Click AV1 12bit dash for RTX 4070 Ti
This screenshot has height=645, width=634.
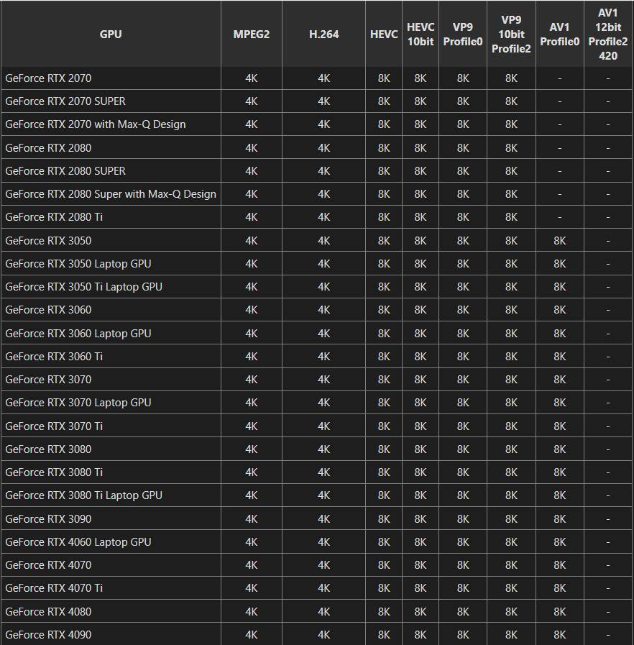607,587
